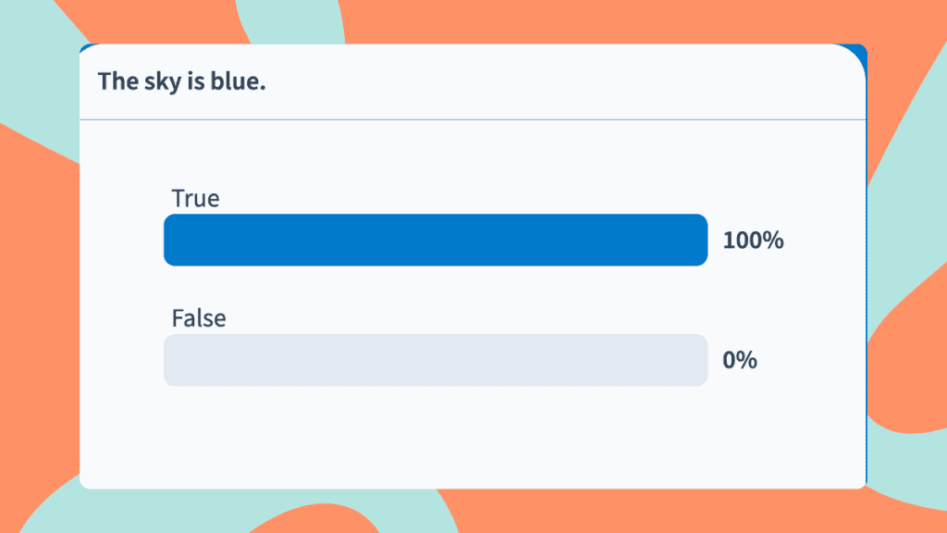Click the word "blue" in the question
This screenshot has height=533, width=947.
click(x=242, y=81)
